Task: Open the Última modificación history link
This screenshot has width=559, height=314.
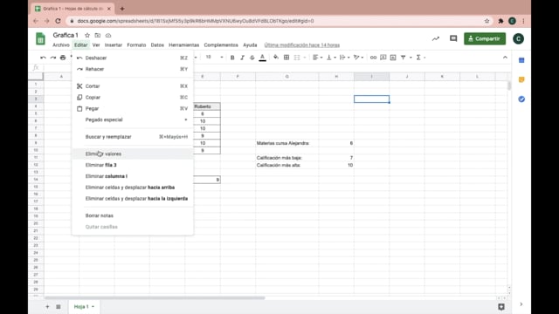Action: [301, 45]
